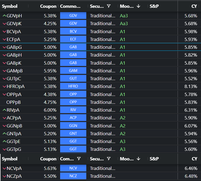Image resolution: width=201 pixels, height=181 pixels.
Task: Click the down arrow beside GAMpB
Action: coord(4,71)
